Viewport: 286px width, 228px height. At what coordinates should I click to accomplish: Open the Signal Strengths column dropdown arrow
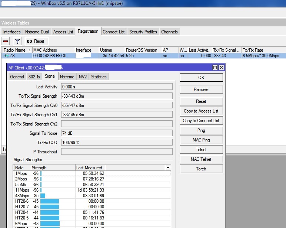[168, 167]
